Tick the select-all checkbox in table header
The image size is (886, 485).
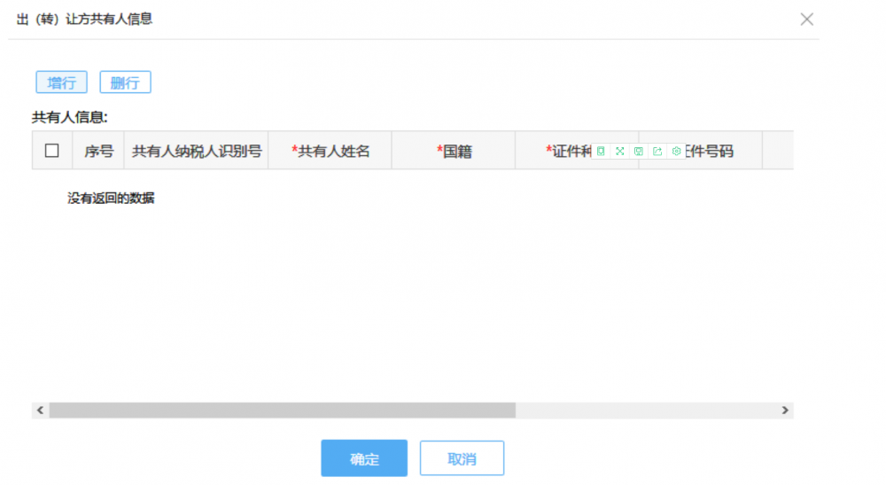[x=51, y=151]
